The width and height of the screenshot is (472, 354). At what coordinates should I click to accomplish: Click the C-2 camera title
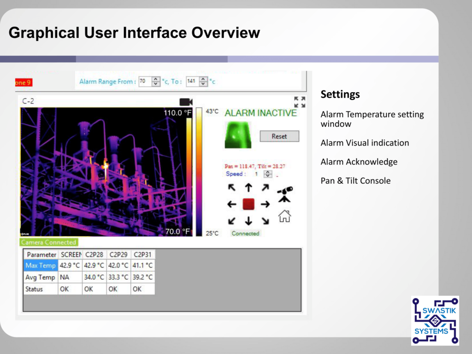pyautogui.click(x=28, y=101)
